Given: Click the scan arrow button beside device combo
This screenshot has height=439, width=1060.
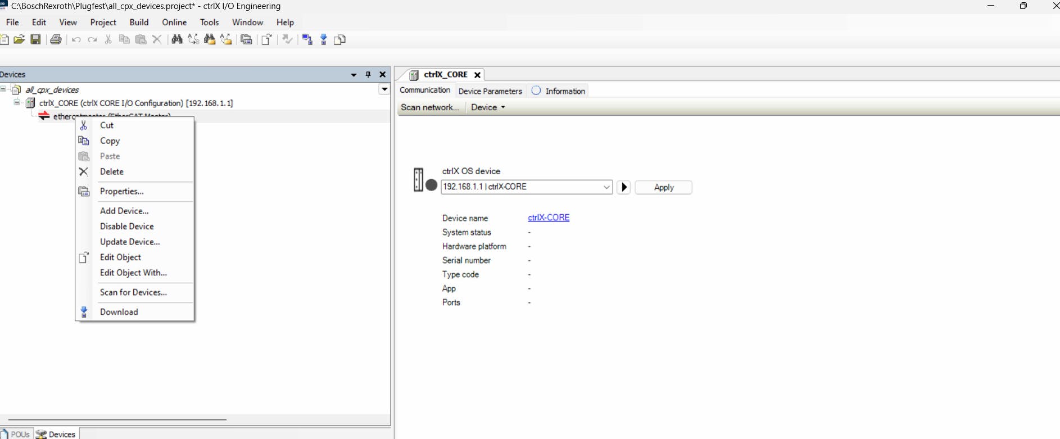Looking at the screenshot, I should [623, 187].
